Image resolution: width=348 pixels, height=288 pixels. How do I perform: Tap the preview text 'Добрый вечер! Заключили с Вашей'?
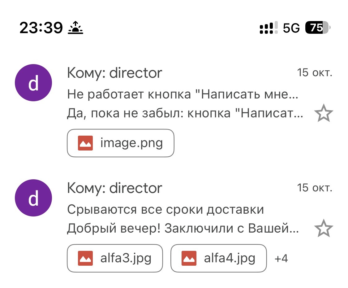click(x=183, y=229)
